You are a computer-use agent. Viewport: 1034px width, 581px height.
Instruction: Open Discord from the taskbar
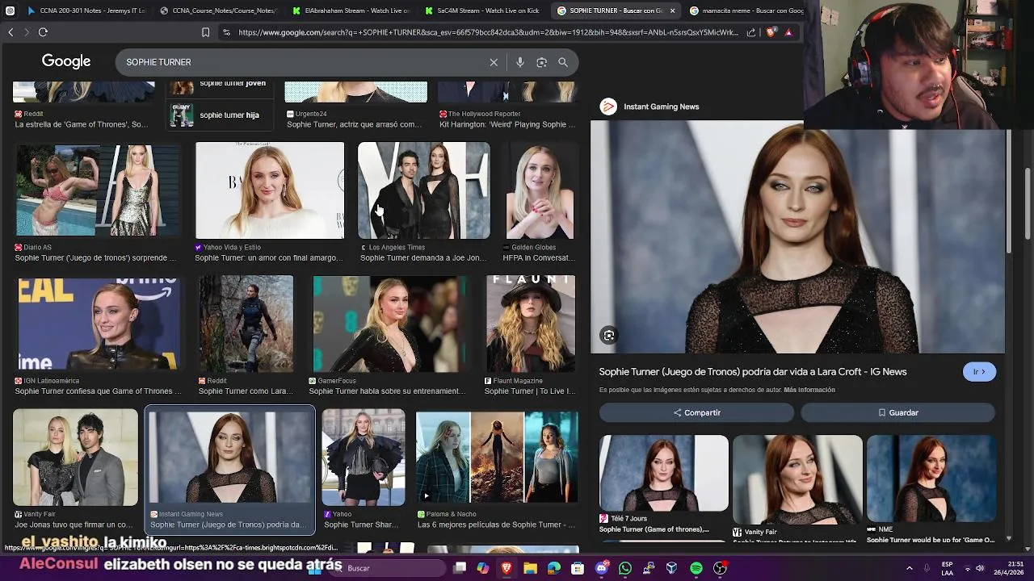point(601,568)
